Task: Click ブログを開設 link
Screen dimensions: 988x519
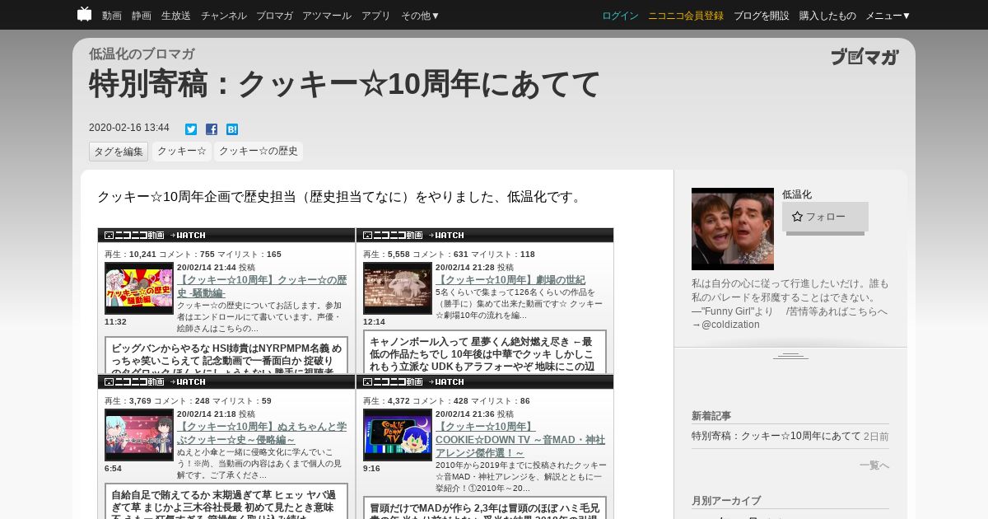Action: (x=762, y=16)
